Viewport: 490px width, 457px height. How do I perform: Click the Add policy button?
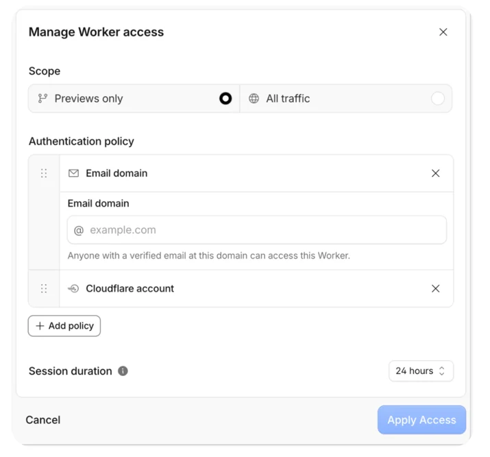pos(64,326)
